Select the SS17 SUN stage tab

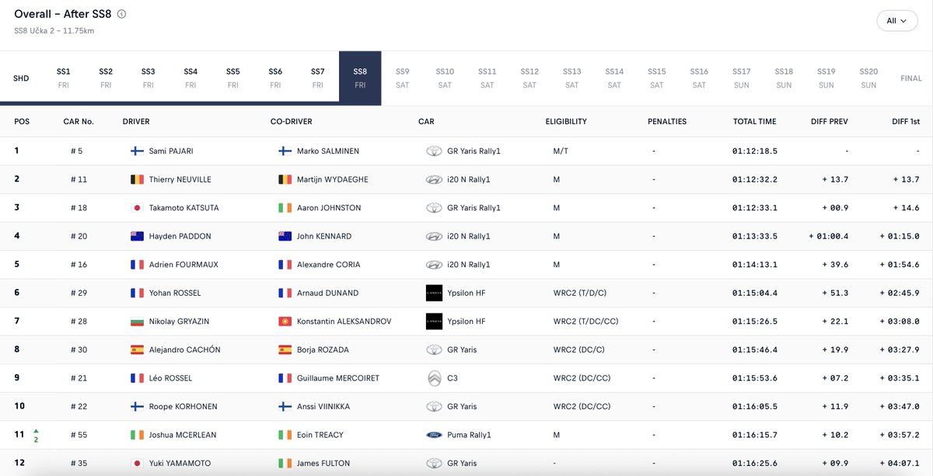(x=742, y=78)
